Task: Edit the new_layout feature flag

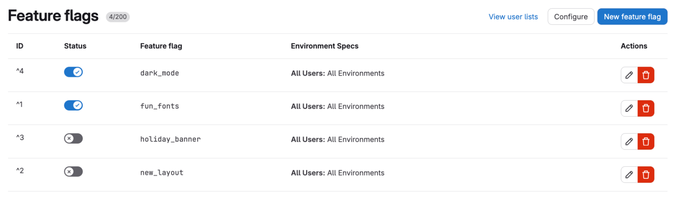Action: coord(629,175)
